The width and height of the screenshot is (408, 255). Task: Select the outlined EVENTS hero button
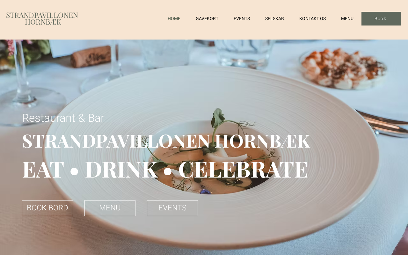click(172, 208)
